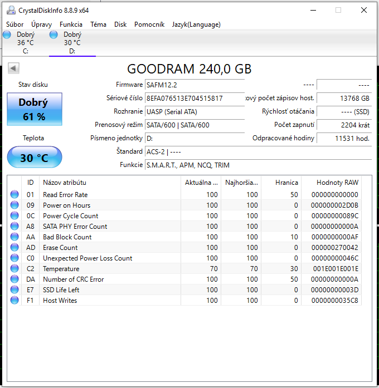Screen dimensions: 379x388
Task: Select the Temperature attribute name
Action: point(61,269)
